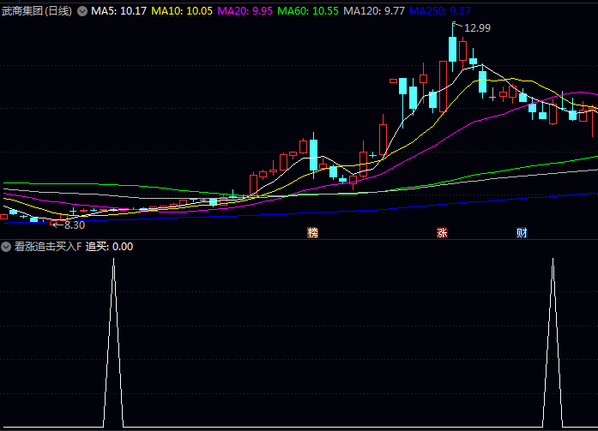Click the 涨 marker icon on timeline
This screenshot has height=431, width=598.
point(443,233)
